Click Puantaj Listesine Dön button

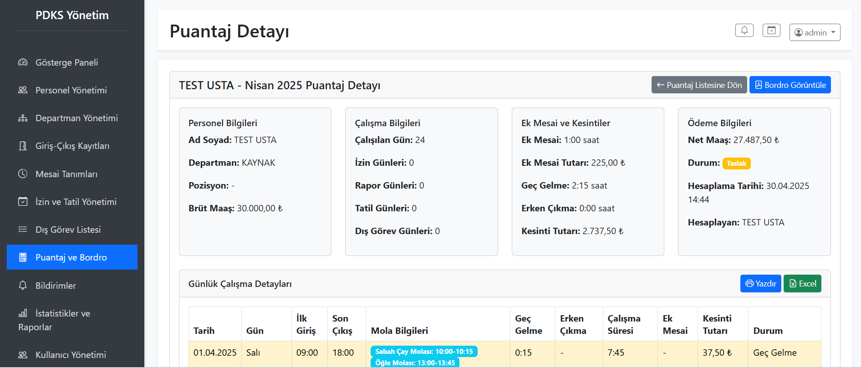[x=699, y=85]
